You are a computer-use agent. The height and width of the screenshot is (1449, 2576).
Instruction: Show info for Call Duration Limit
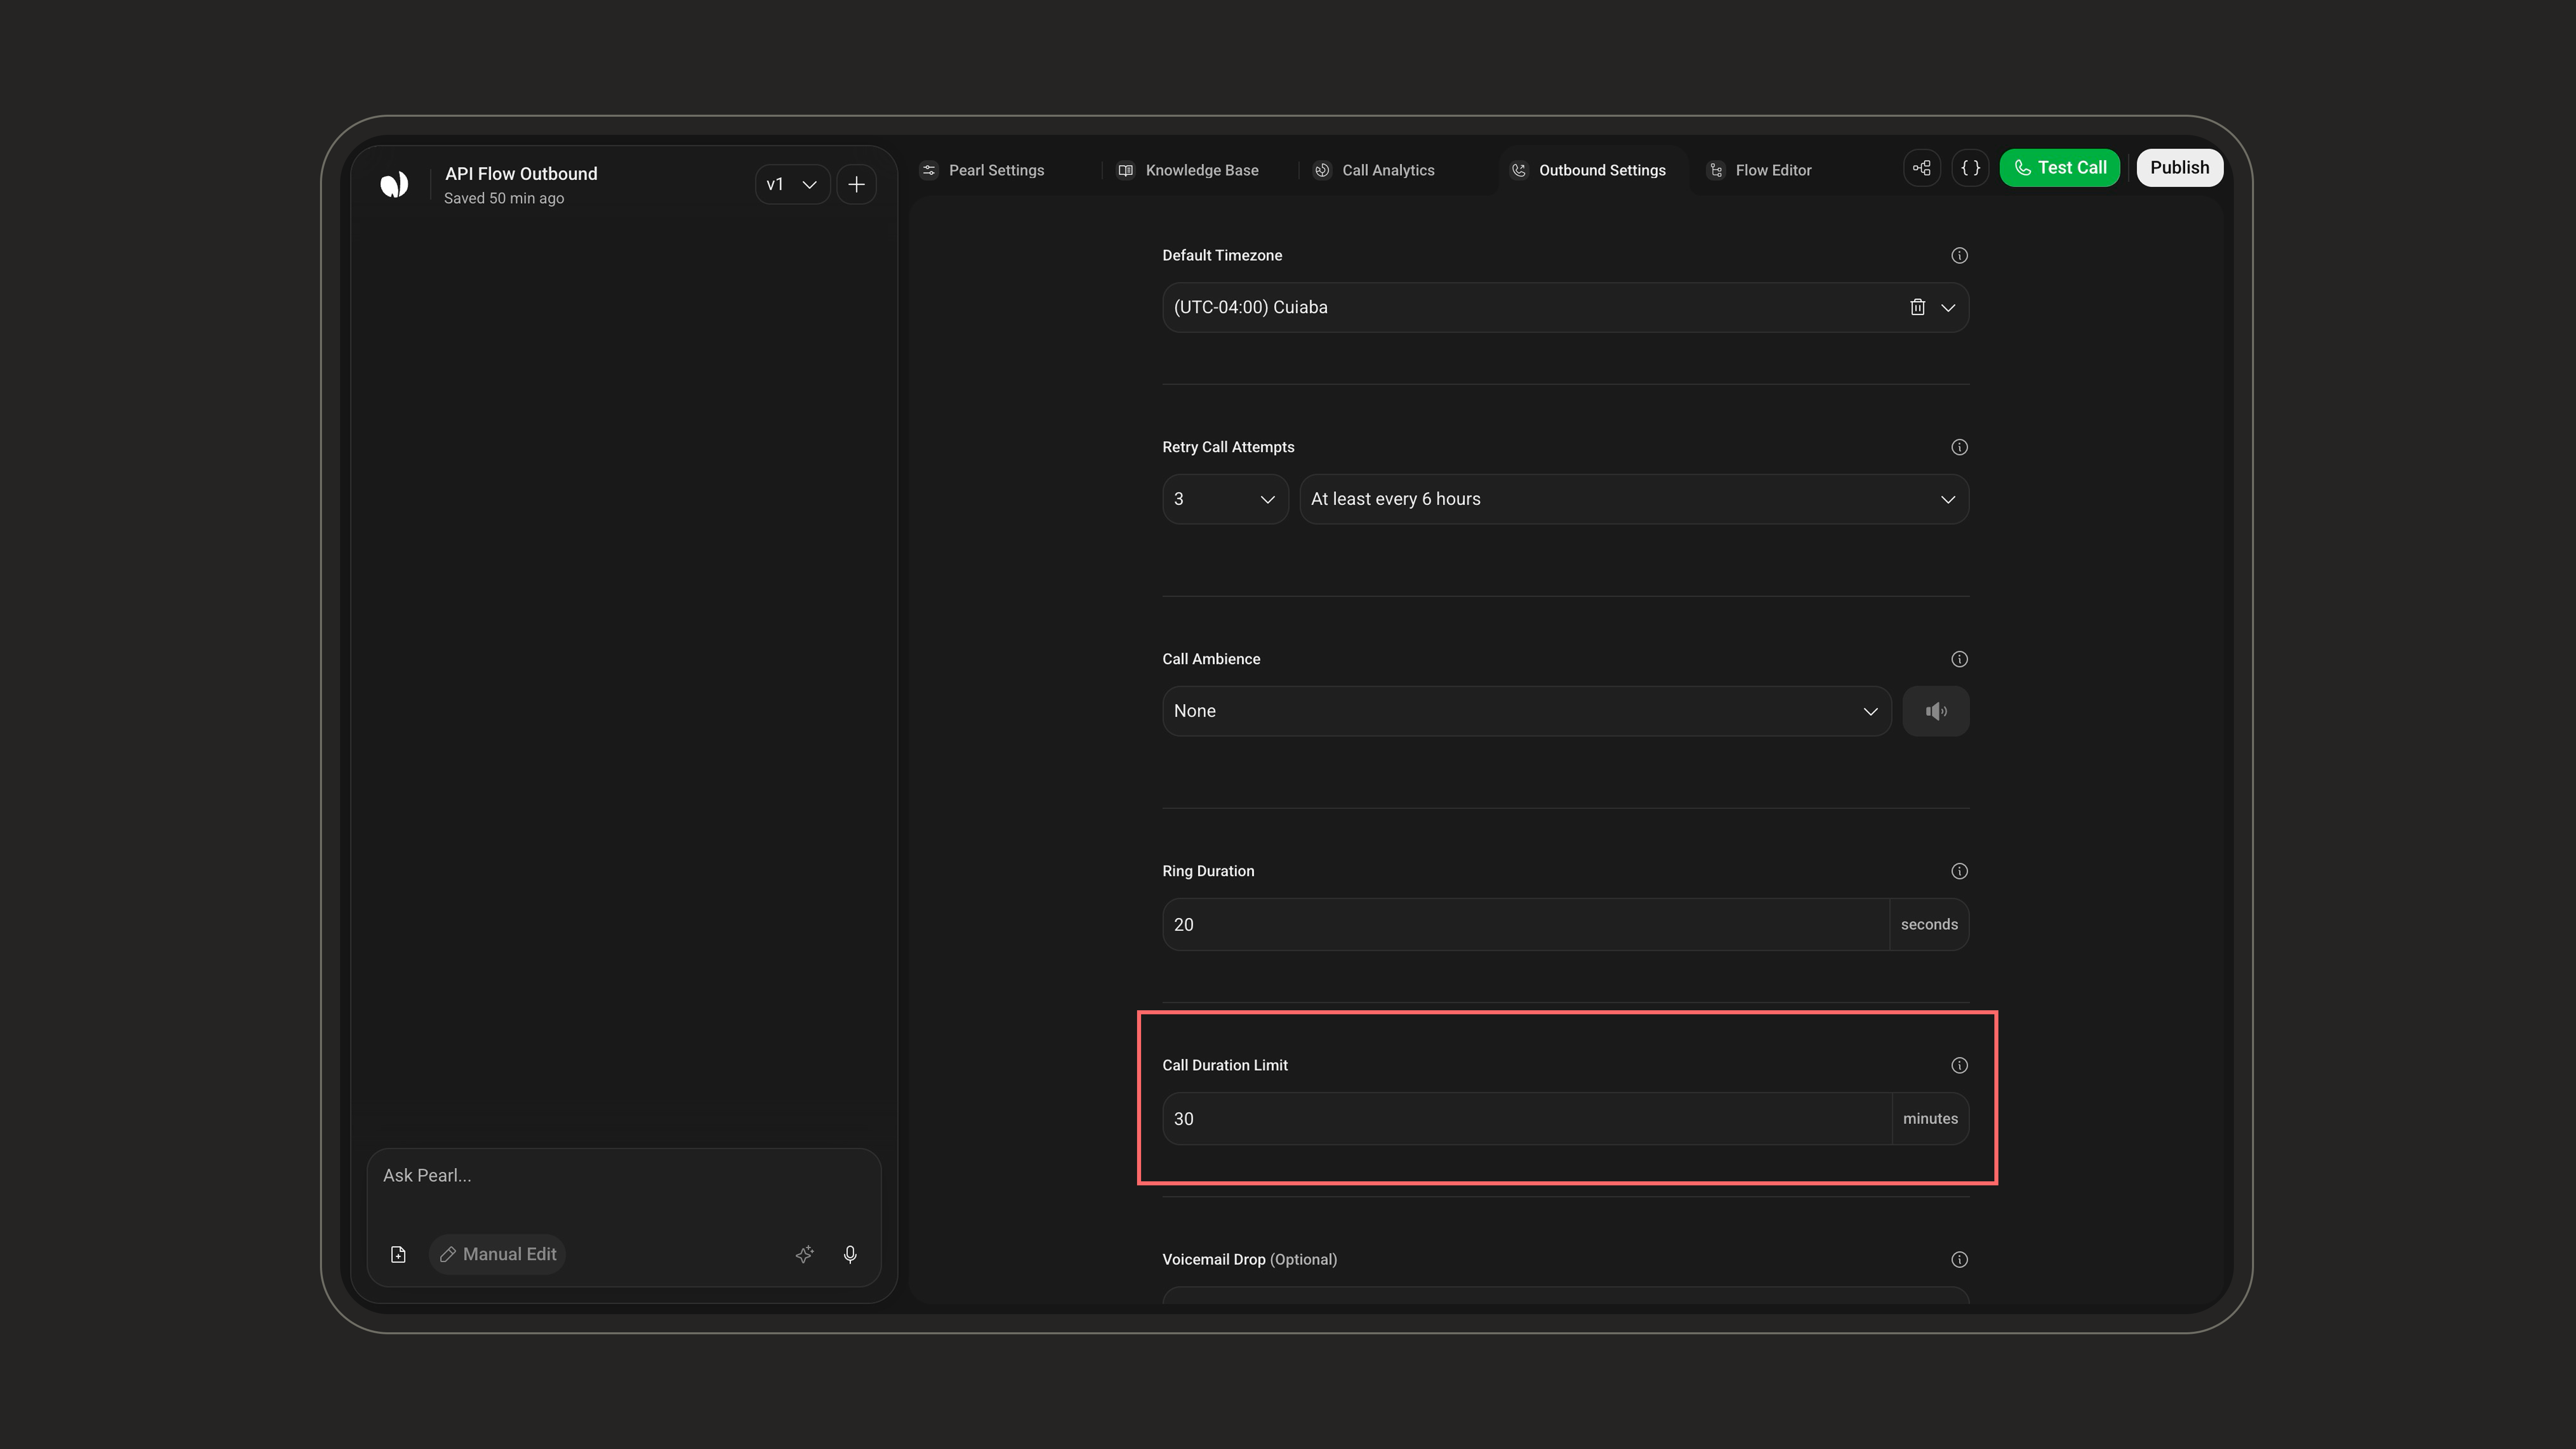click(x=1959, y=1065)
